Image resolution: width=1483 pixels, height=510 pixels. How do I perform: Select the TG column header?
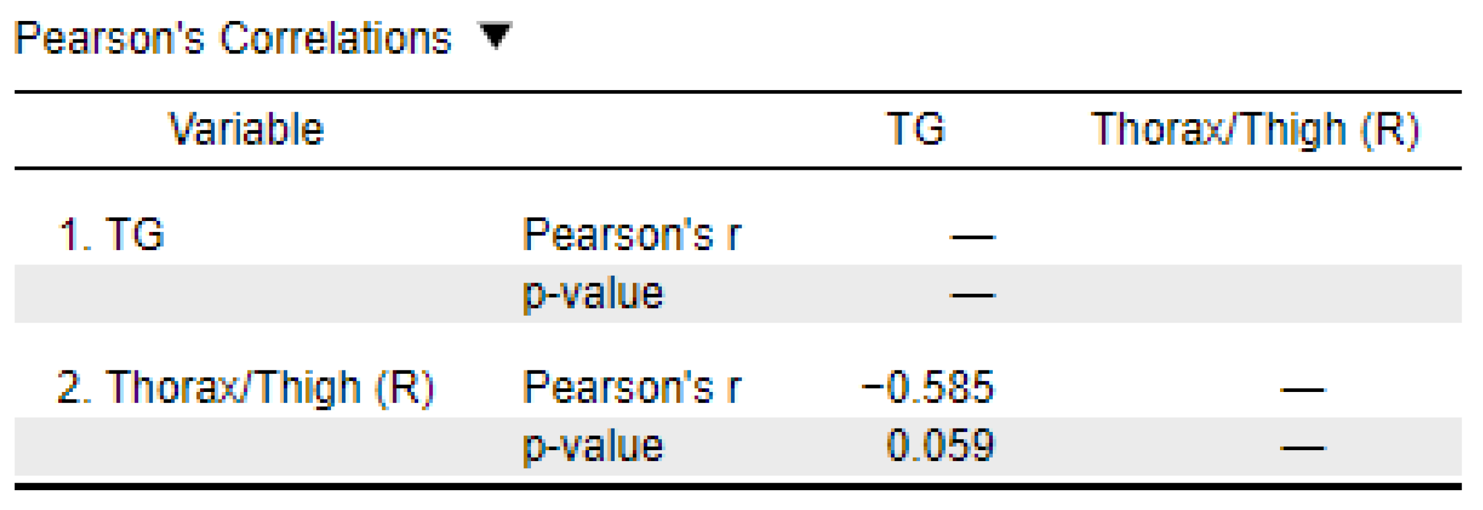click(915, 129)
